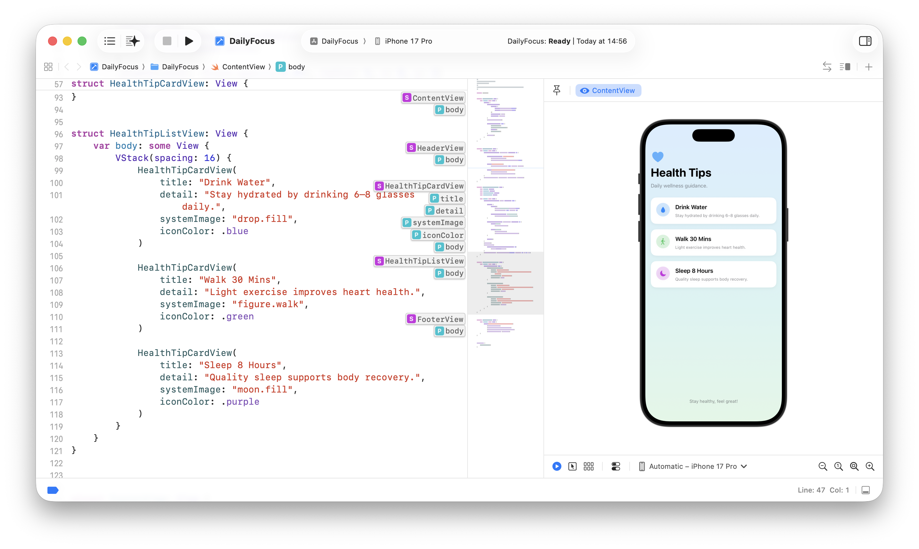Zoom out the preview canvas
This screenshot has height=549, width=919.
coord(823,467)
